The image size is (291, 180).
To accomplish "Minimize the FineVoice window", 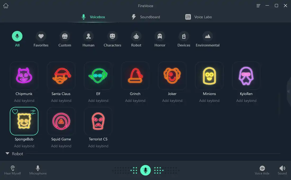I will (x=267, y=6).
